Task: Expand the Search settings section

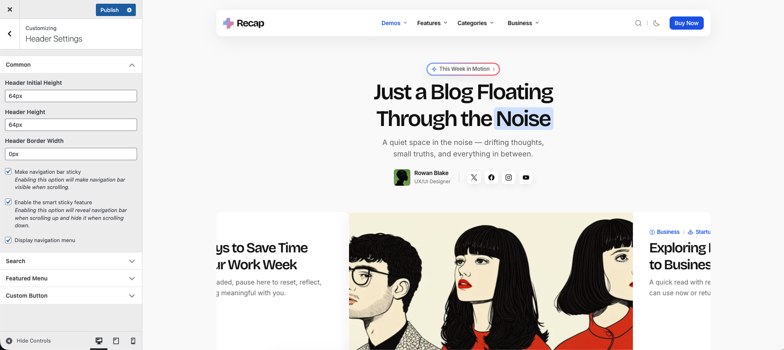Action: click(x=71, y=261)
